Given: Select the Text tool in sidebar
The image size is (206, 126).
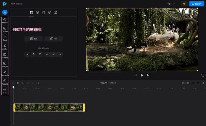Looking at the screenshot, I should tap(5, 38).
